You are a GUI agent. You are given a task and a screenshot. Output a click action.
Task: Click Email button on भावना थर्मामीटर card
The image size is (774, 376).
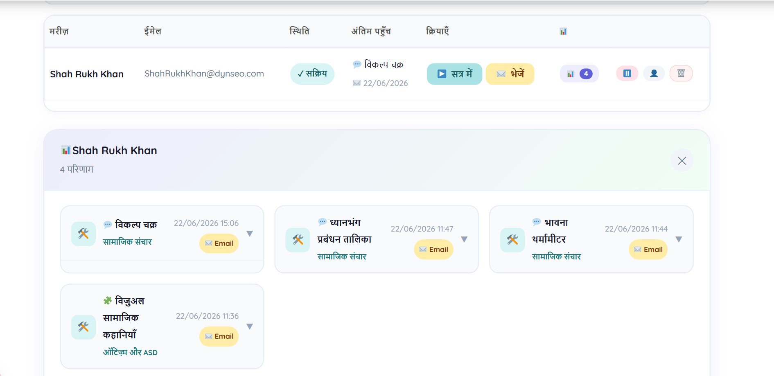click(x=648, y=250)
